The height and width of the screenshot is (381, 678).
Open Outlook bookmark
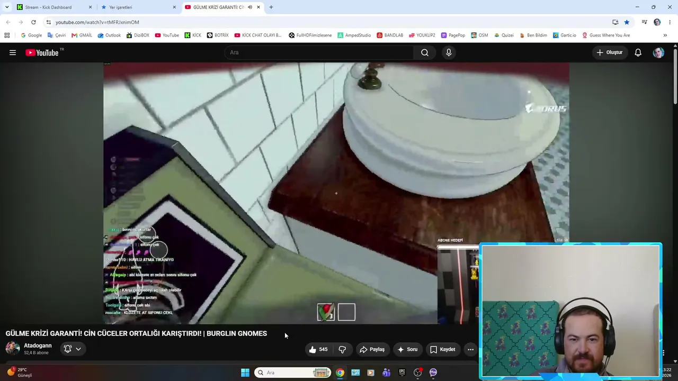pyautogui.click(x=109, y=35)
